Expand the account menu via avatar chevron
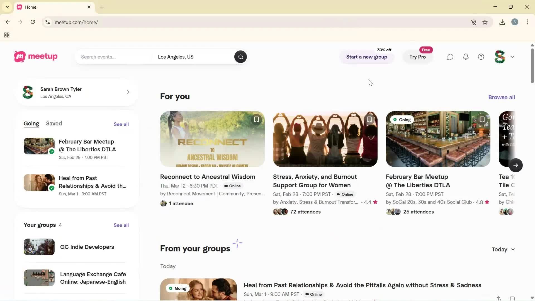Viewport: 535px width, 301px height. [x=513, y=57]
